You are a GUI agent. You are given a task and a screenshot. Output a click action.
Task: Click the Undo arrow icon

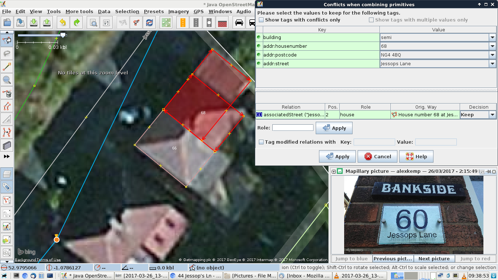[63, 23]
